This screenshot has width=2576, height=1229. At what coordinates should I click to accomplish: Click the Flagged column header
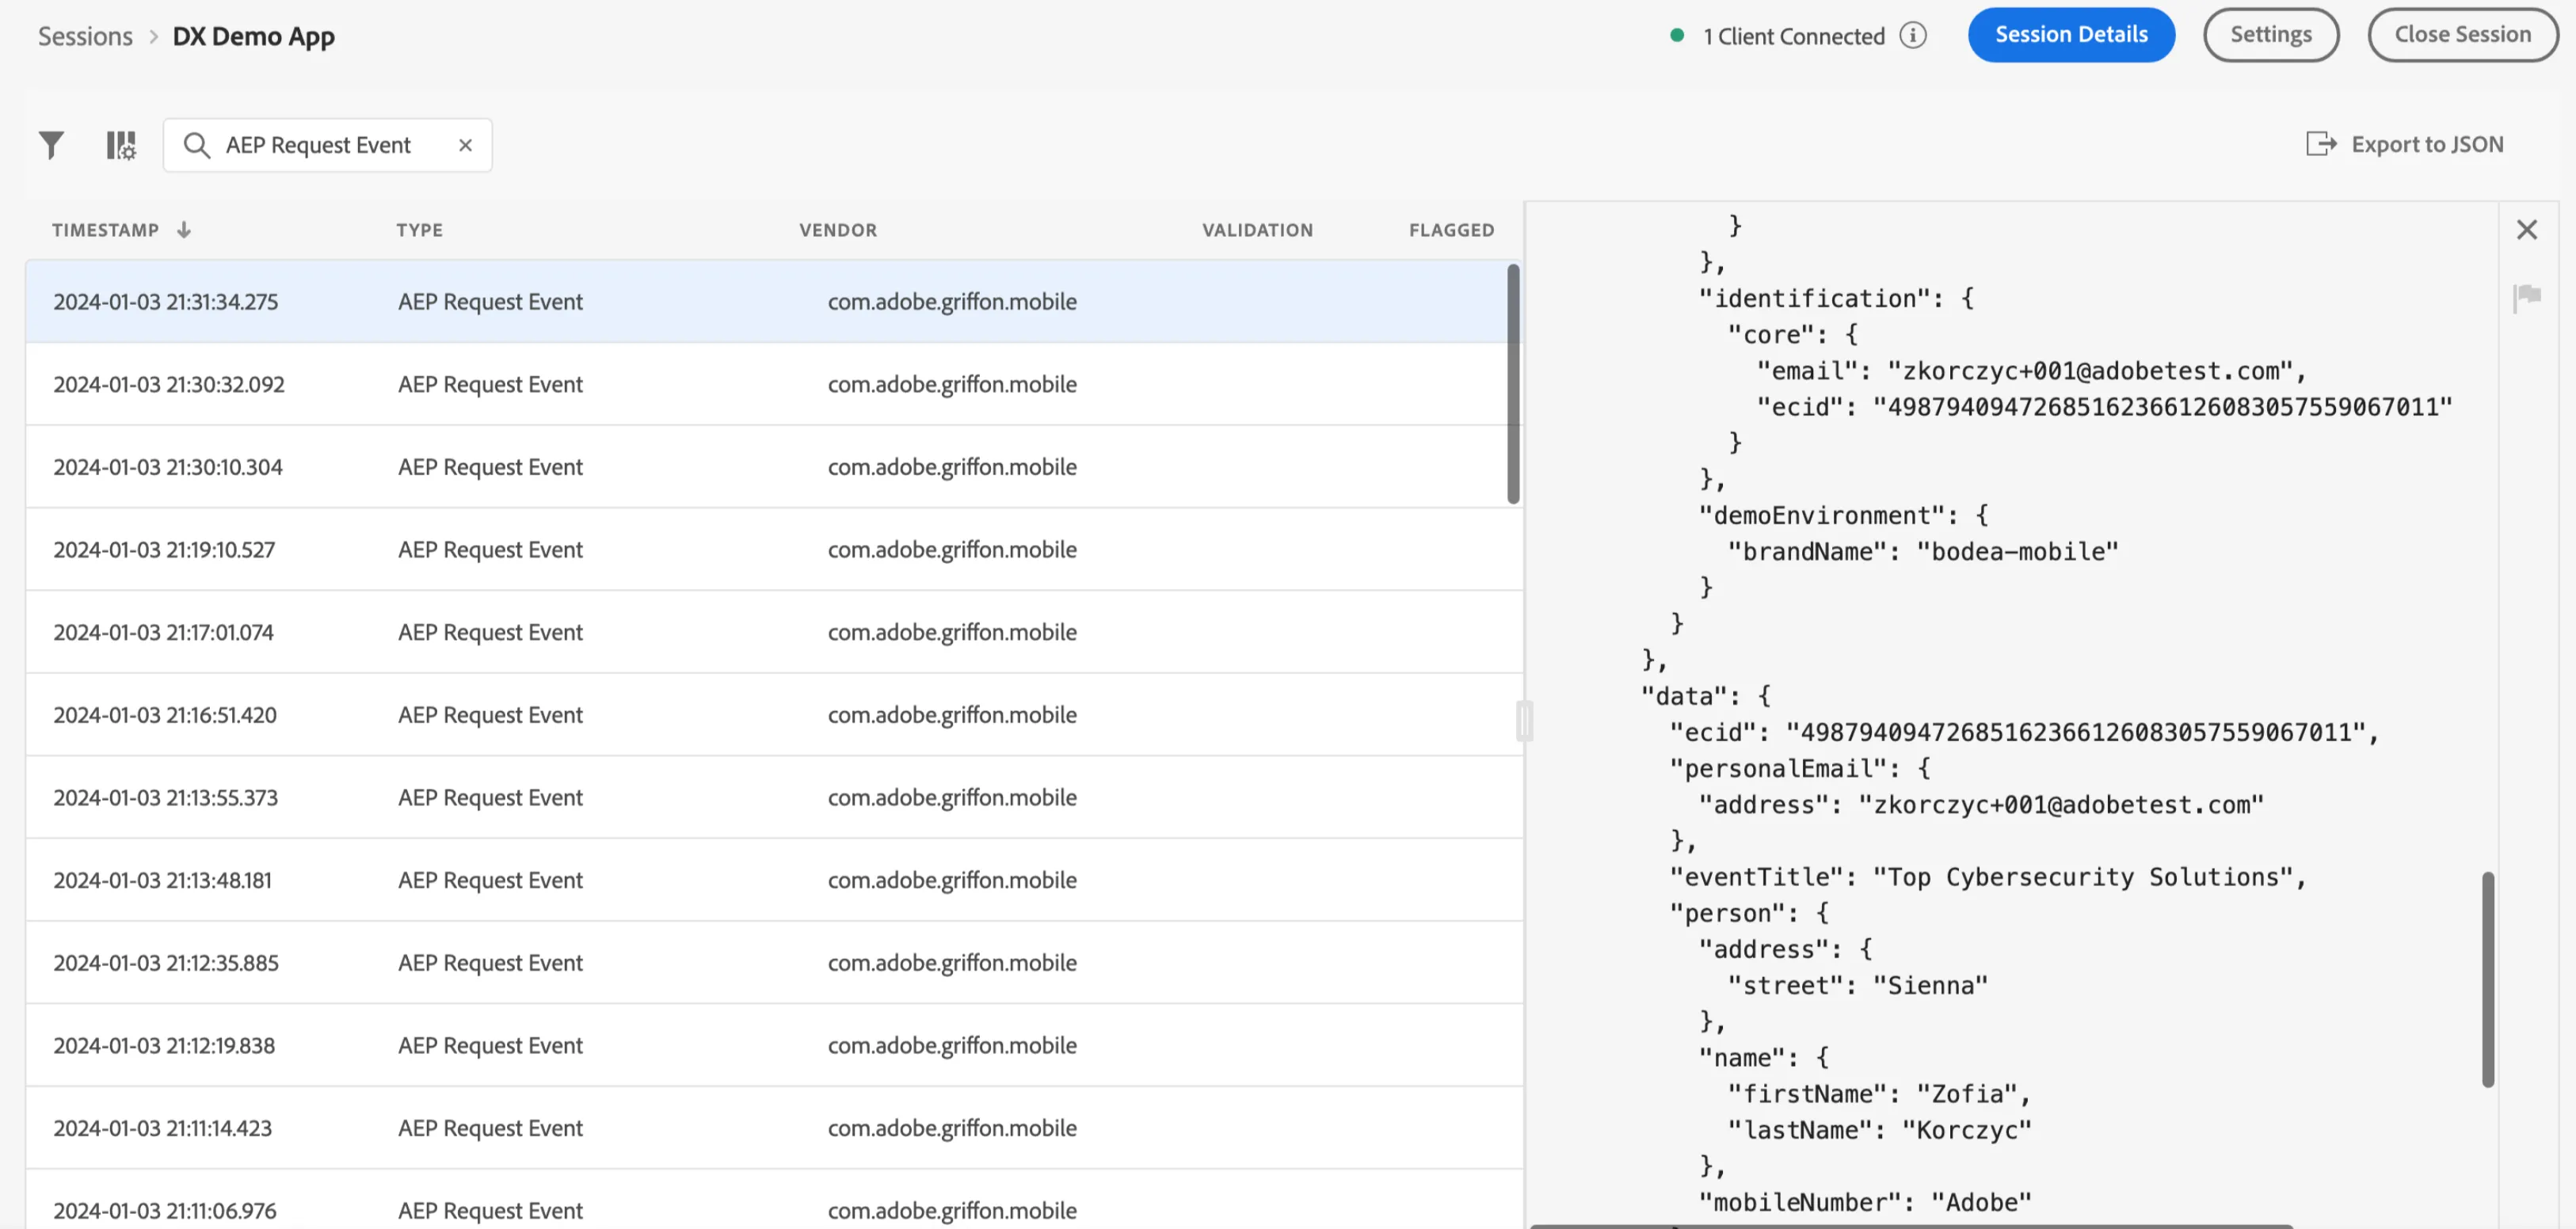pos(1451,230)
